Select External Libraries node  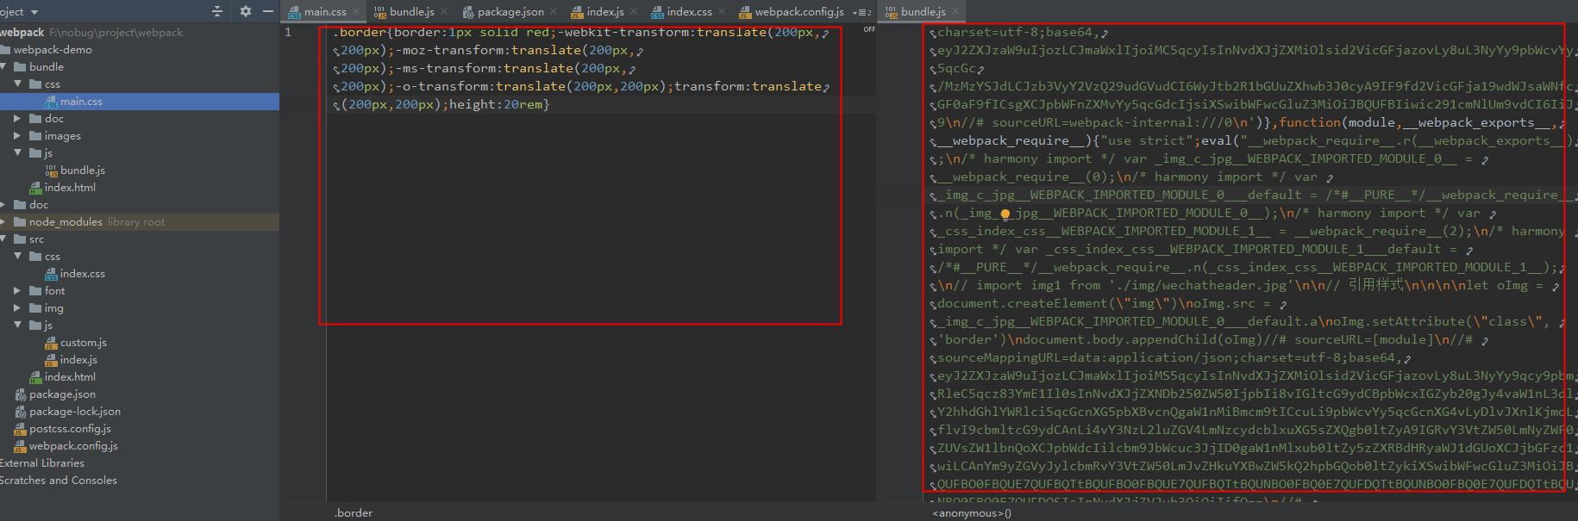point(42,462)
